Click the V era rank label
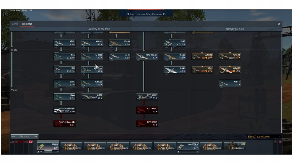This screenshot has height=164, width=292. click(14, 90)
